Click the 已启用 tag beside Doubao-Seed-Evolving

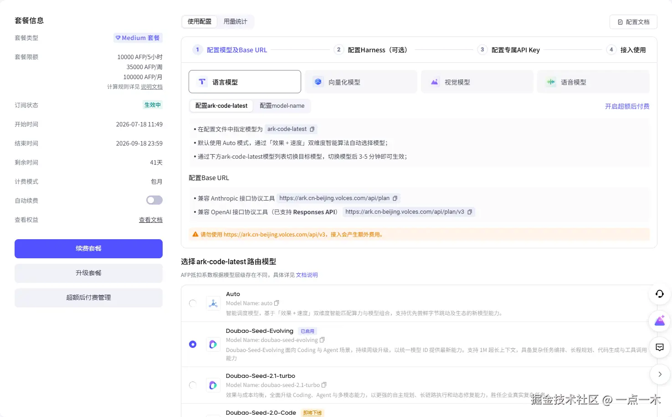(x=308, y=331)
